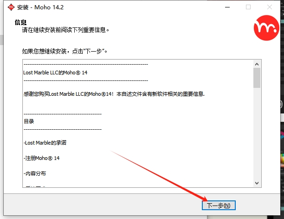Click the instruction 如果您想继续安装

click(65, 51)
